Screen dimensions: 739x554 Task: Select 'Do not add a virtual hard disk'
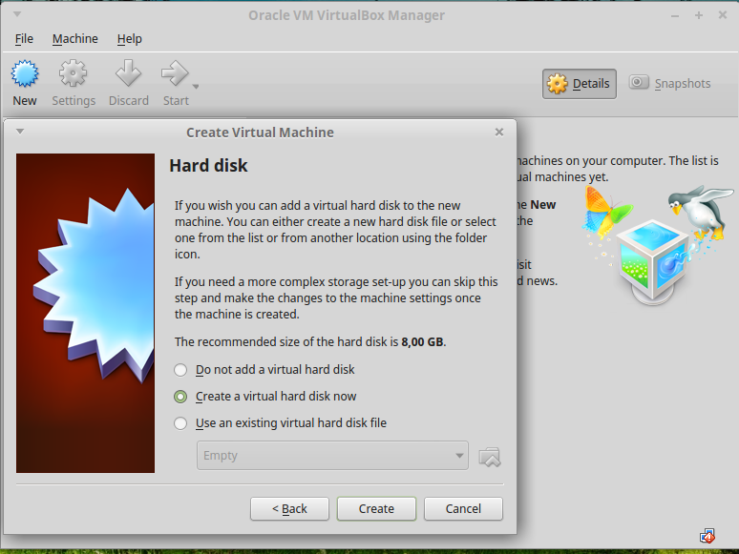tap(264, 370)
